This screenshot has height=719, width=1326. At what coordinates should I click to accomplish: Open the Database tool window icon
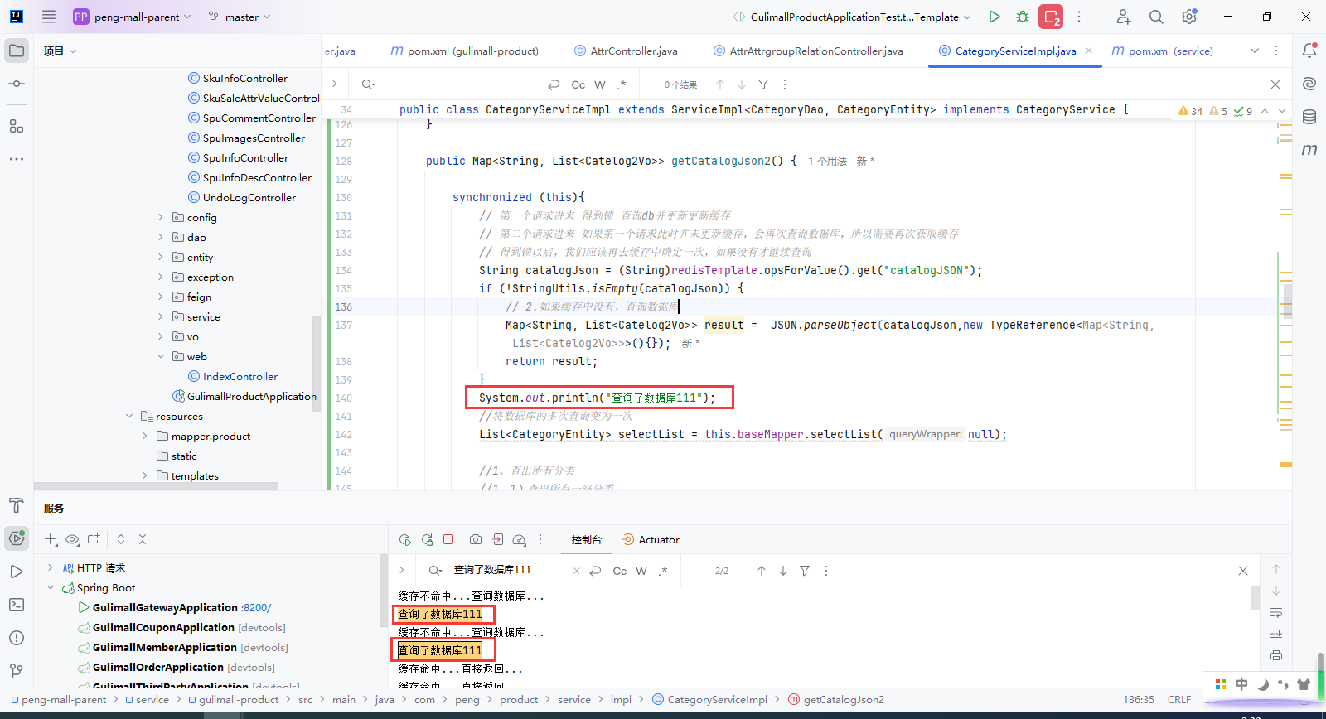pyautogui.click(x=1309, y=117)
